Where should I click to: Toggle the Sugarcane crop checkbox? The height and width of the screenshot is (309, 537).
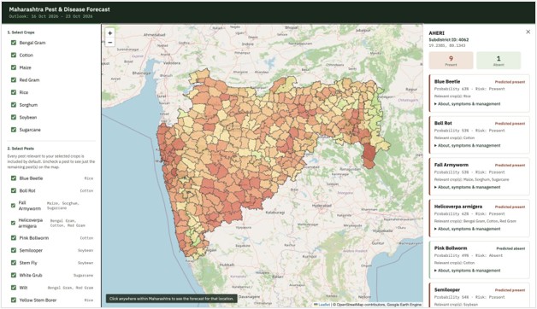tap(14, 130)
